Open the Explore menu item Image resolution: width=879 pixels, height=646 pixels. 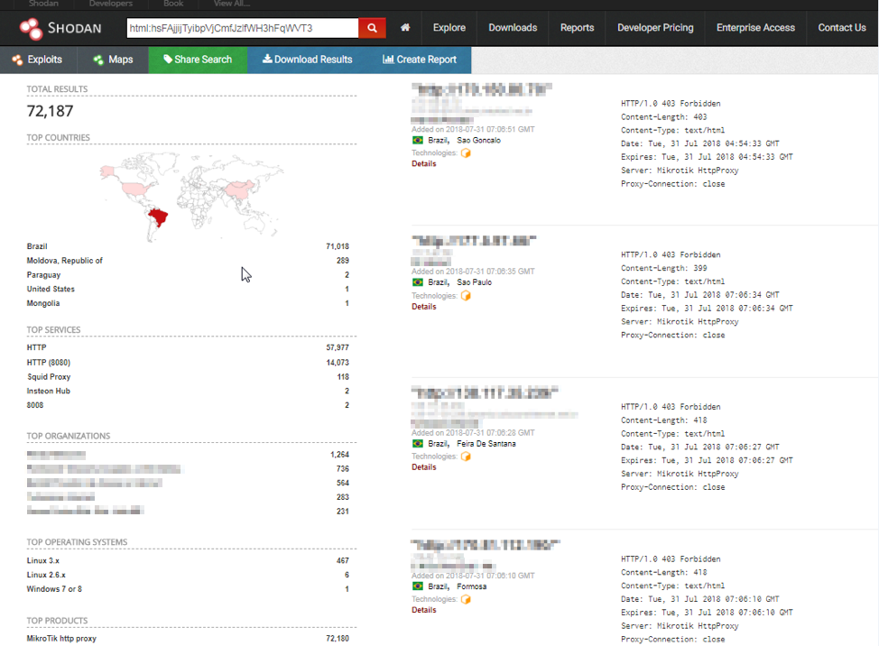(449, 28)
